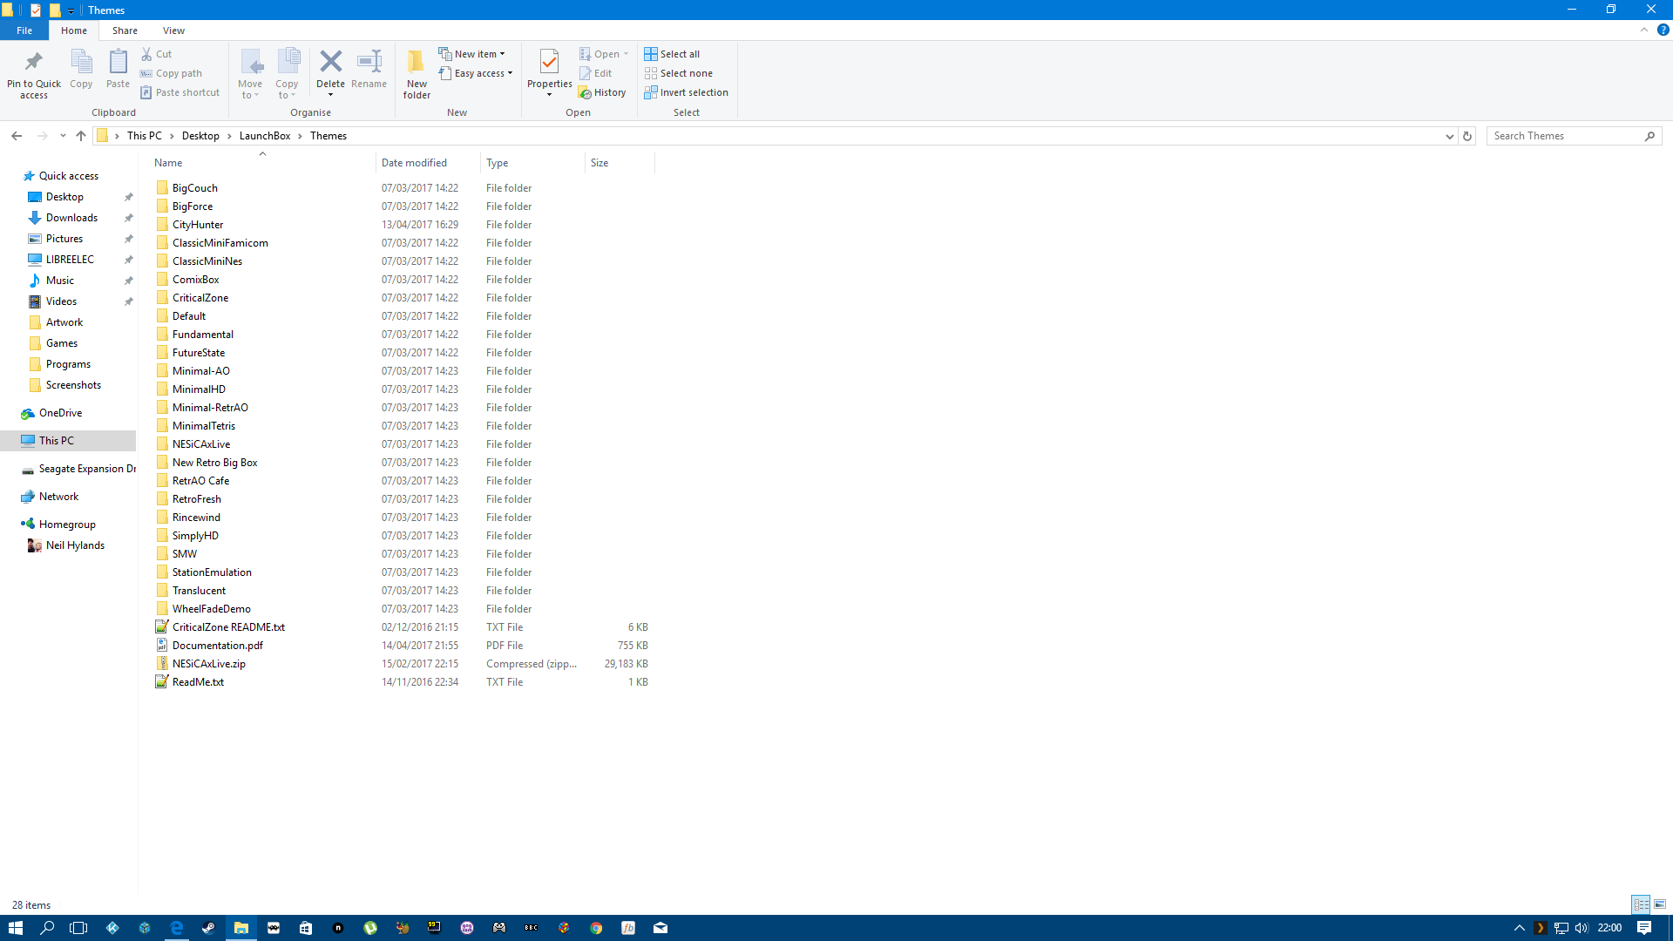The width and height of the screenshot is (1673, 941).
Task: Select the WheelFadeDemo folder
Action: click(x=212, y=609)
